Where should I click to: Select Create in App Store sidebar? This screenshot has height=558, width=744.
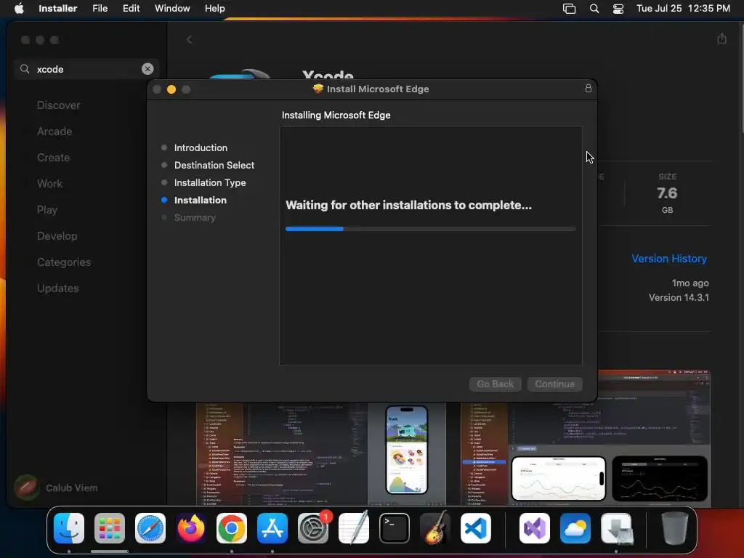pos(53,158)
